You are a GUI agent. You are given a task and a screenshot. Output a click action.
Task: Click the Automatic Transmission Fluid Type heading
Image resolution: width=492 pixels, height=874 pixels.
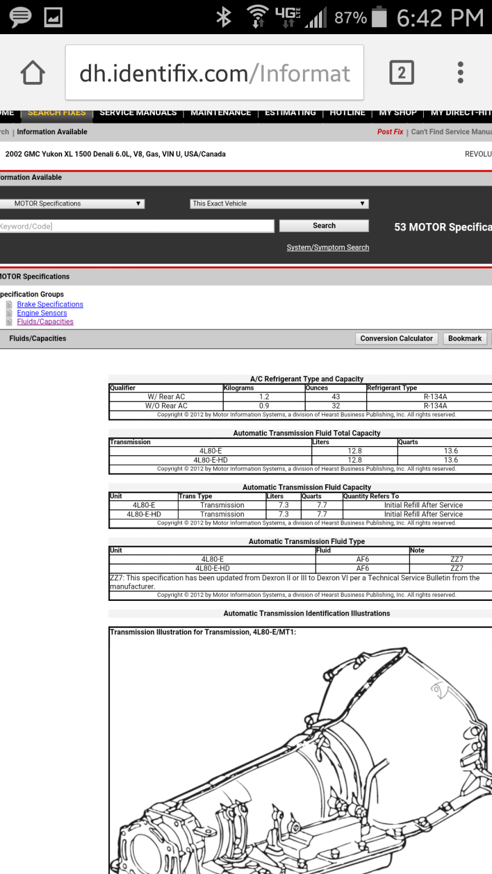(307, 542)
